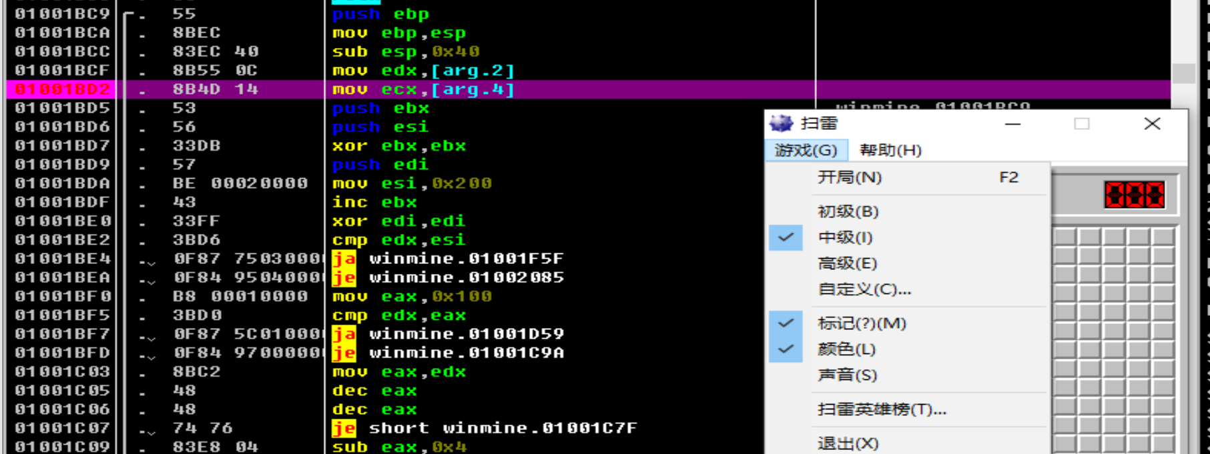Click 'mov edx,[arg.2]' instruction

pyautogui.click(x=423, y=70)
